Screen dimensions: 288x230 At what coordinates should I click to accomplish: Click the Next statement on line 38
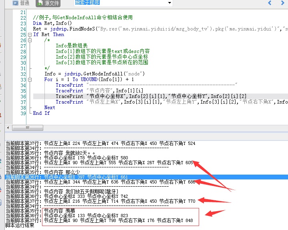(50, 108)
